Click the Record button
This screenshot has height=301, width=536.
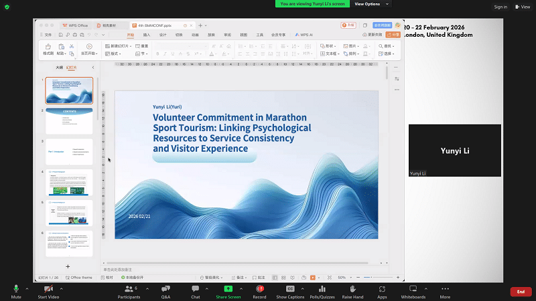point(259,289)
